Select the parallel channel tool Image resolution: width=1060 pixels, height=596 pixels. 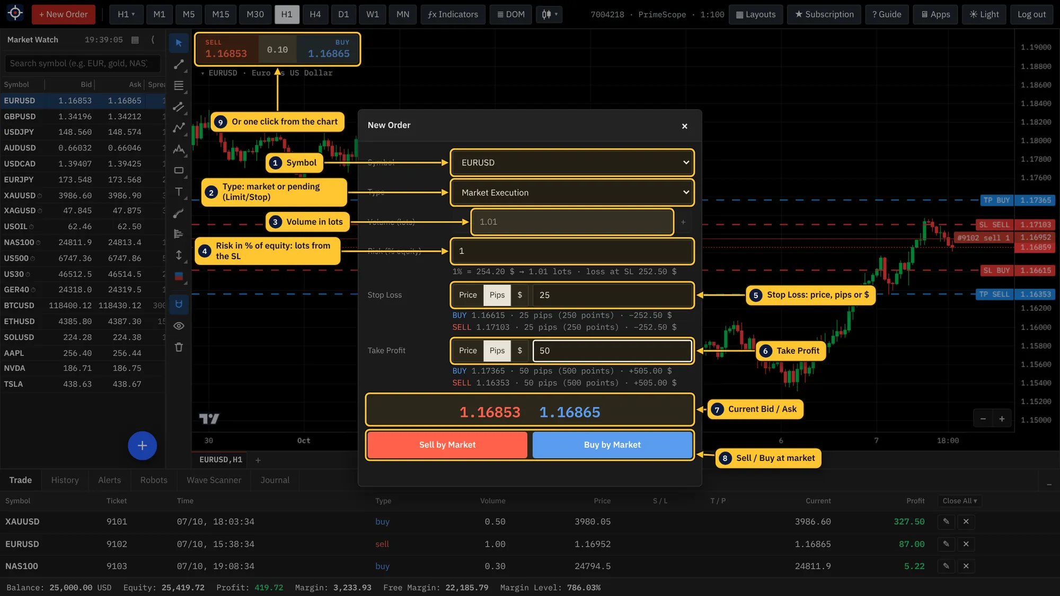point(179,106)
